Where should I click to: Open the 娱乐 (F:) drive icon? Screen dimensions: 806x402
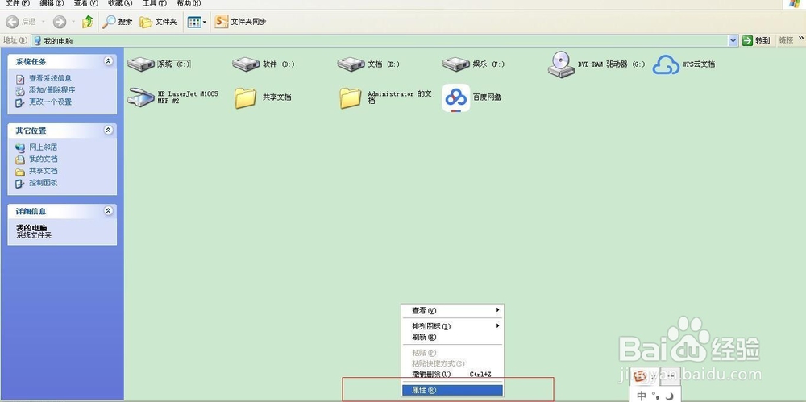[456, 64]
